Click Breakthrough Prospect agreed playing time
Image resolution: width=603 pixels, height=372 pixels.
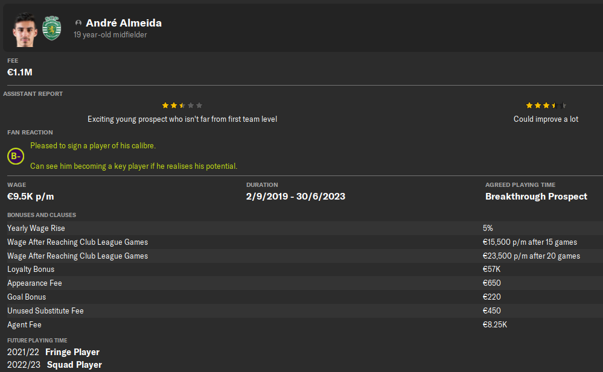pos(536,197)
